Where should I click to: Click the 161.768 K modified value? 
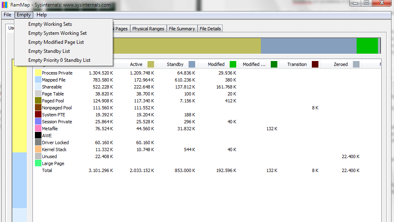(226, 87)
